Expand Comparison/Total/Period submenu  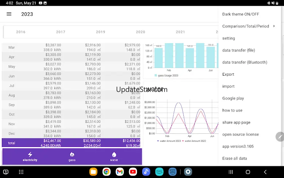click(249, 26)
